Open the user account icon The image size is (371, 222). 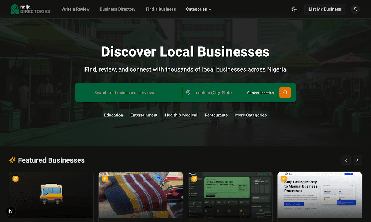click(355, 9)
